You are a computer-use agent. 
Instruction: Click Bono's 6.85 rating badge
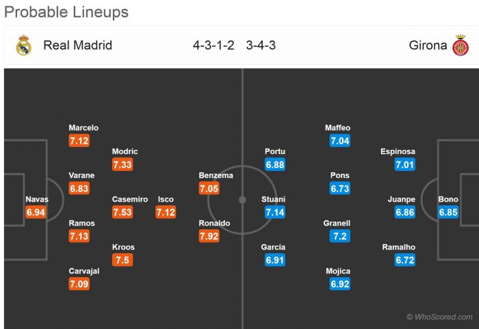449,212
